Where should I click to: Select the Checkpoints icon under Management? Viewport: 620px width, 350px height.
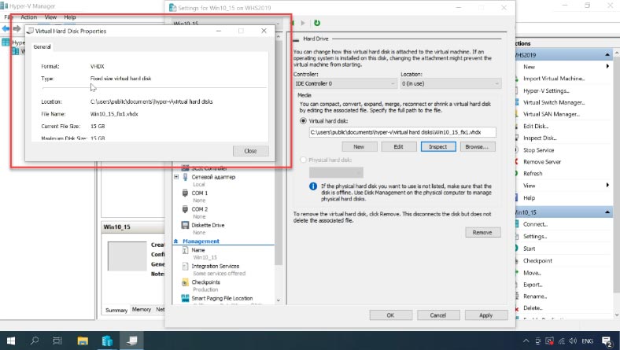(x=185, y=282)
